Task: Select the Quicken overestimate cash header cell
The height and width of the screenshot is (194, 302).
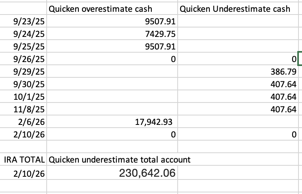Action: coord(112,9)
